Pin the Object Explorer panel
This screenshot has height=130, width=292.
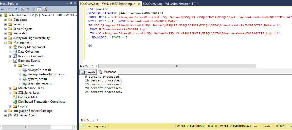[71, 3]
